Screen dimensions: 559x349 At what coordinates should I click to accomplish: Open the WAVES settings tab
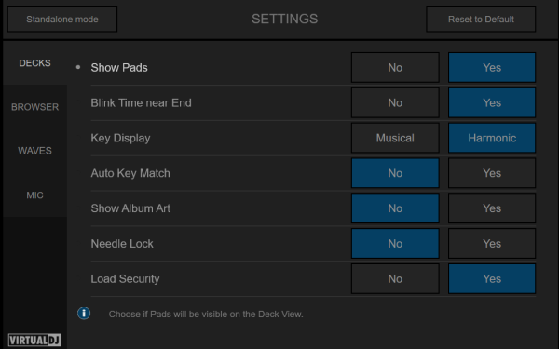pos(35,151)
